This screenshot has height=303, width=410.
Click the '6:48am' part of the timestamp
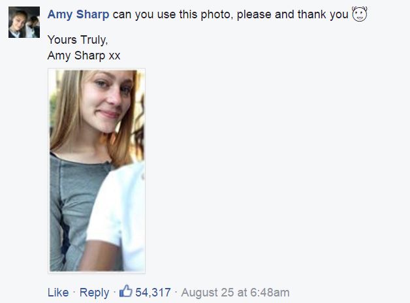[x=270, y=293]
